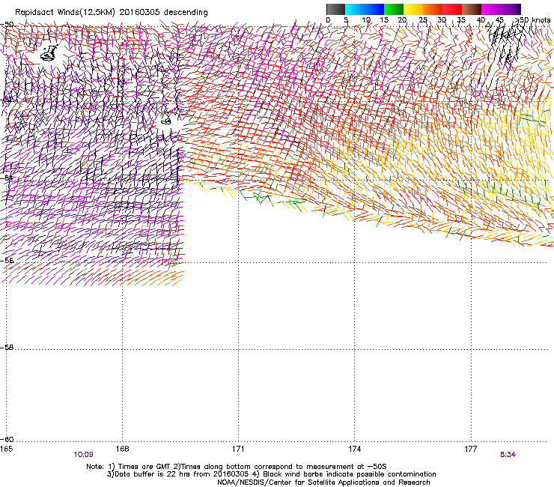Image resolution: width=554 pixels, height=487 pixels.
Task: Click the NOAA/NESDIS credit line
Action: [x=323, y=483]
